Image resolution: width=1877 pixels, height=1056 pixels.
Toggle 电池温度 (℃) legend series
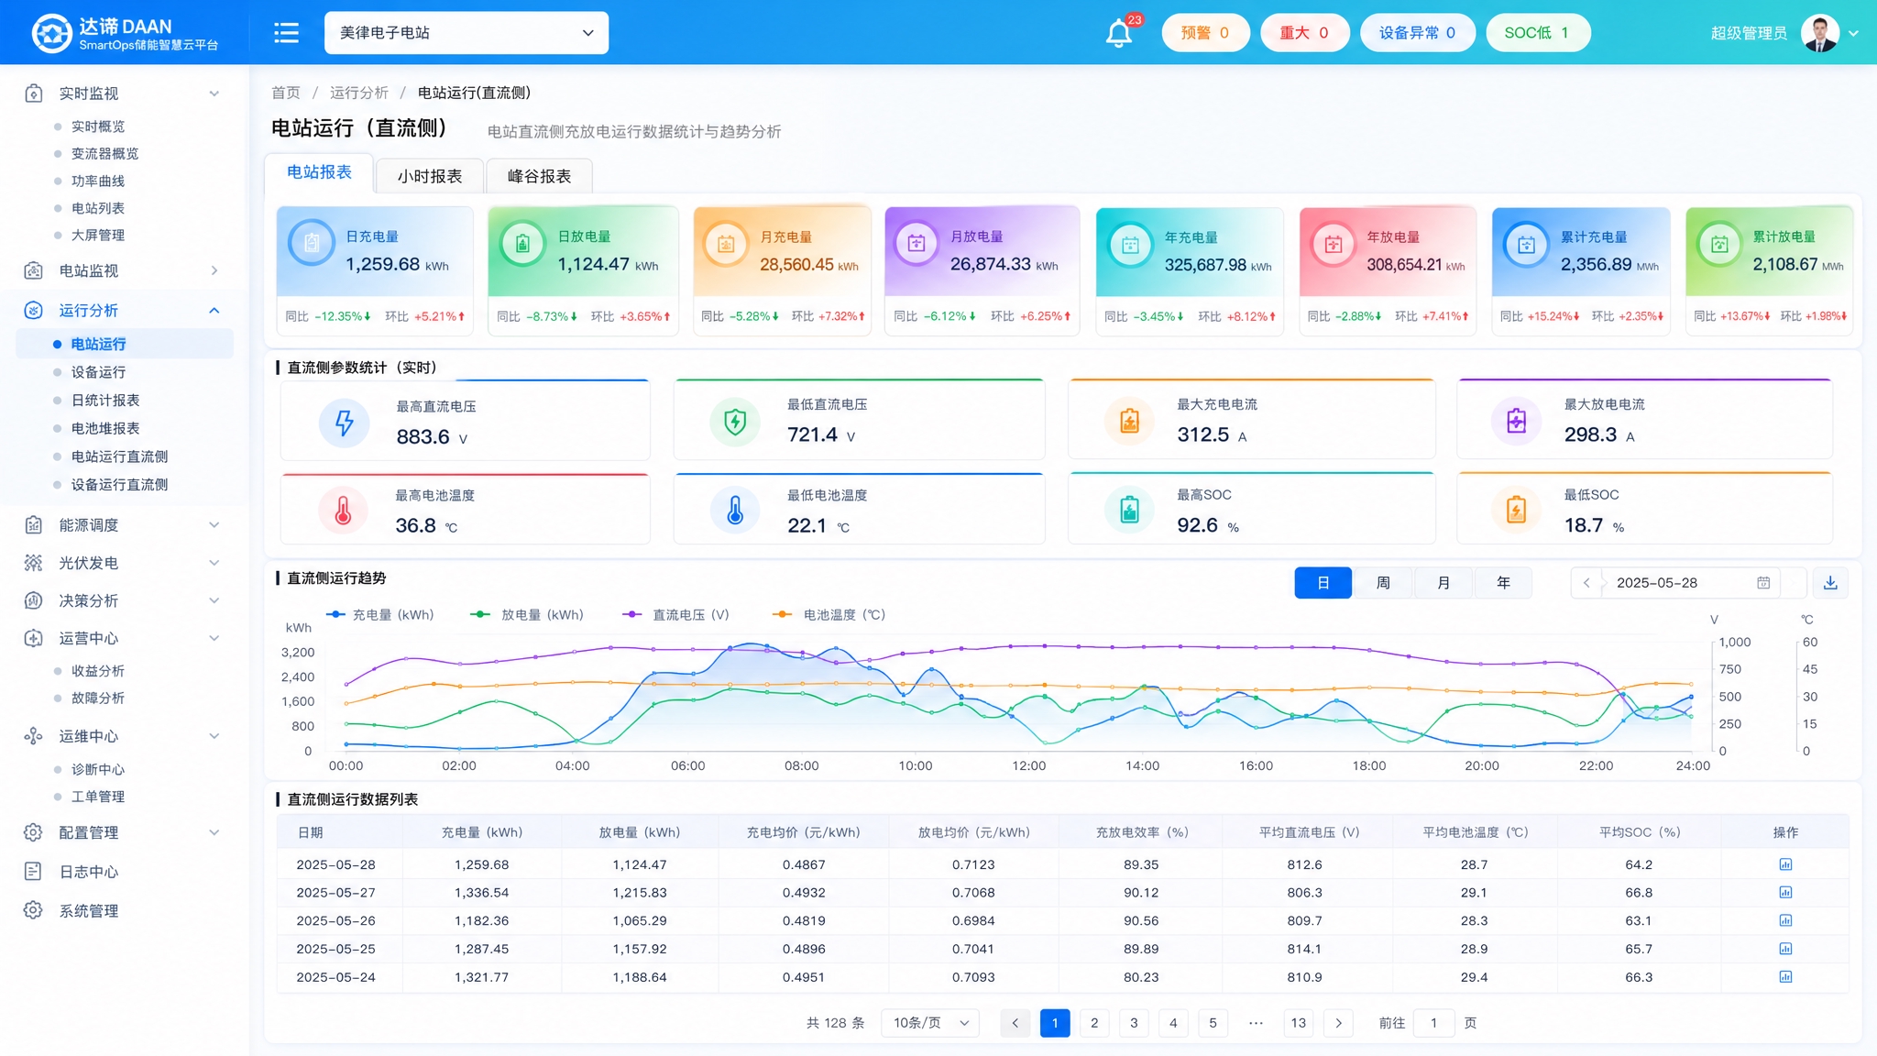(829, 615)
